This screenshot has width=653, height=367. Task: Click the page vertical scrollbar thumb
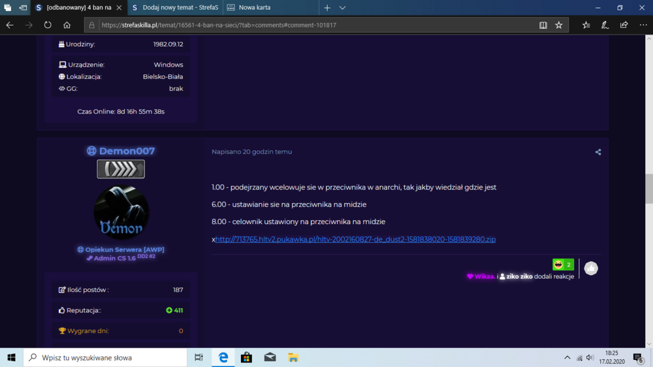649,189
